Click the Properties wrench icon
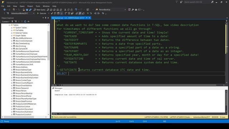The width and height of the screenshot is (229, 129). 133,10
